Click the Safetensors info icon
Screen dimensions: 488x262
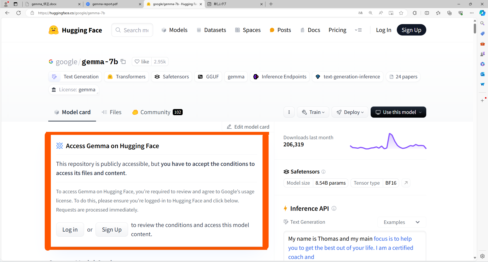point(323,172)
